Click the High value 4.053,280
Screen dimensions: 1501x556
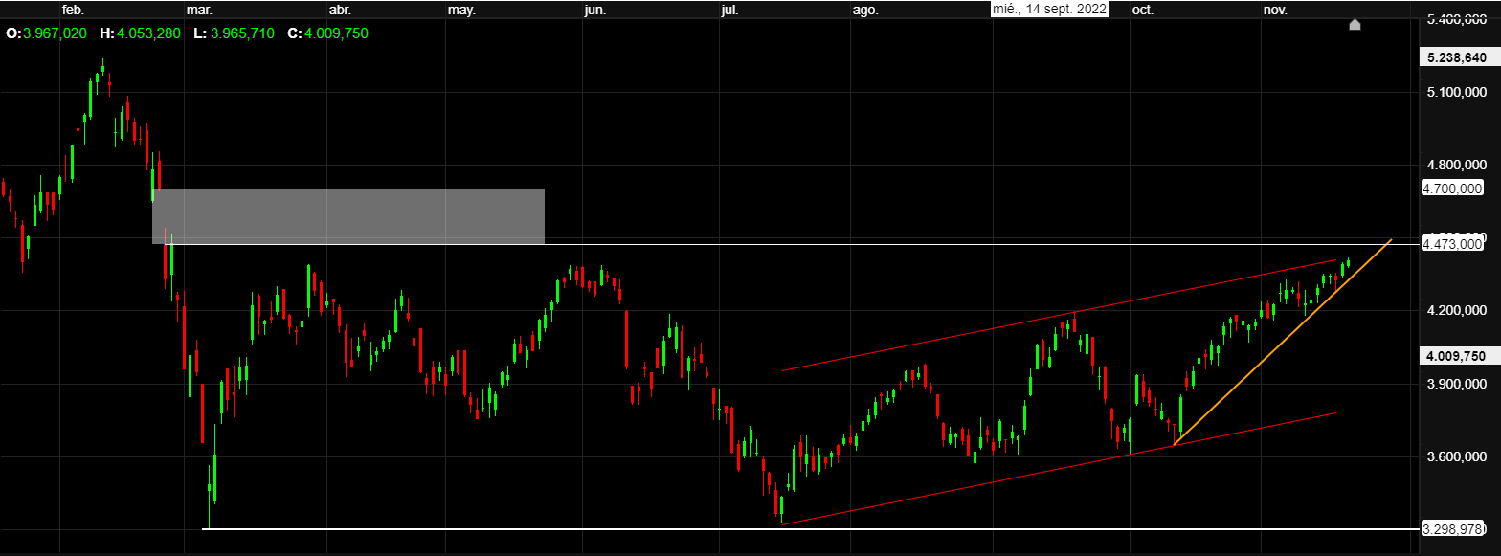coord(147,33)
